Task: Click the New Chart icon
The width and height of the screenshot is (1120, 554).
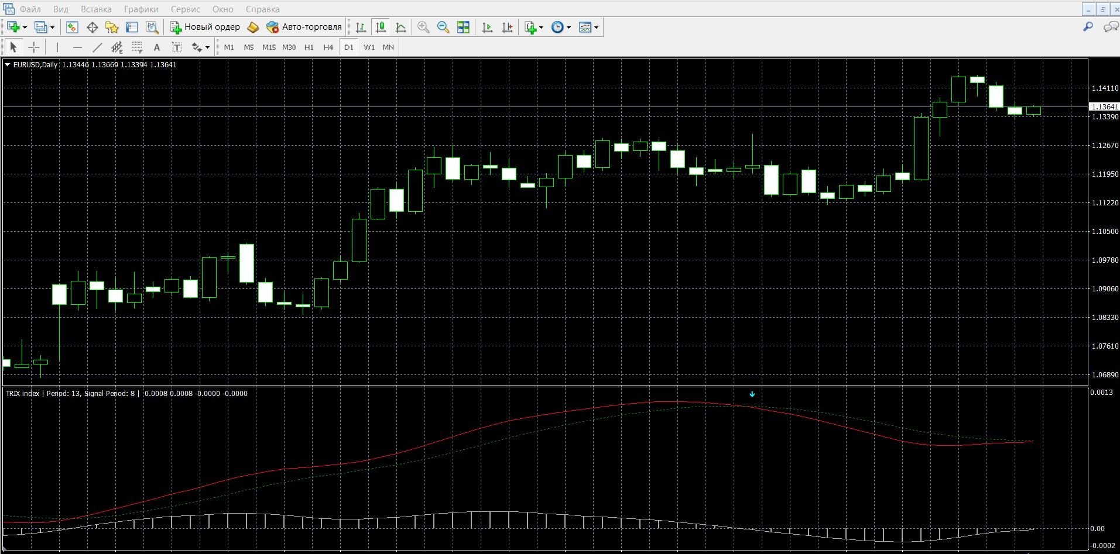Action: point(13,27)
